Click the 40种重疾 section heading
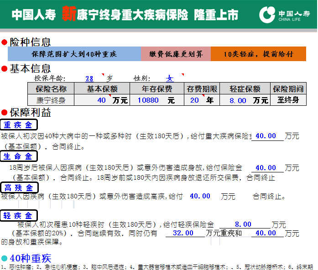 (31, 259)
